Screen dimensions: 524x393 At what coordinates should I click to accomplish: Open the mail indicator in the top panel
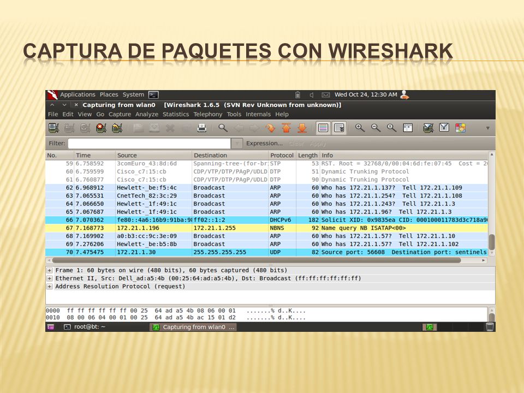click(x=325, y=95)
